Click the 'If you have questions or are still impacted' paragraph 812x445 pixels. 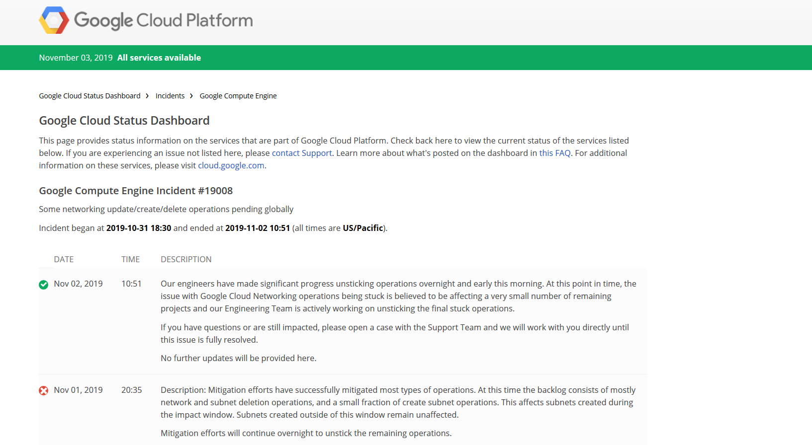(395, 334)
